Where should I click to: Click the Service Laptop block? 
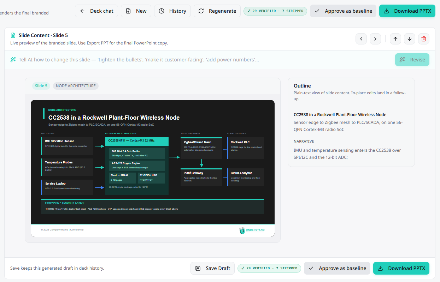coord(67,187)
